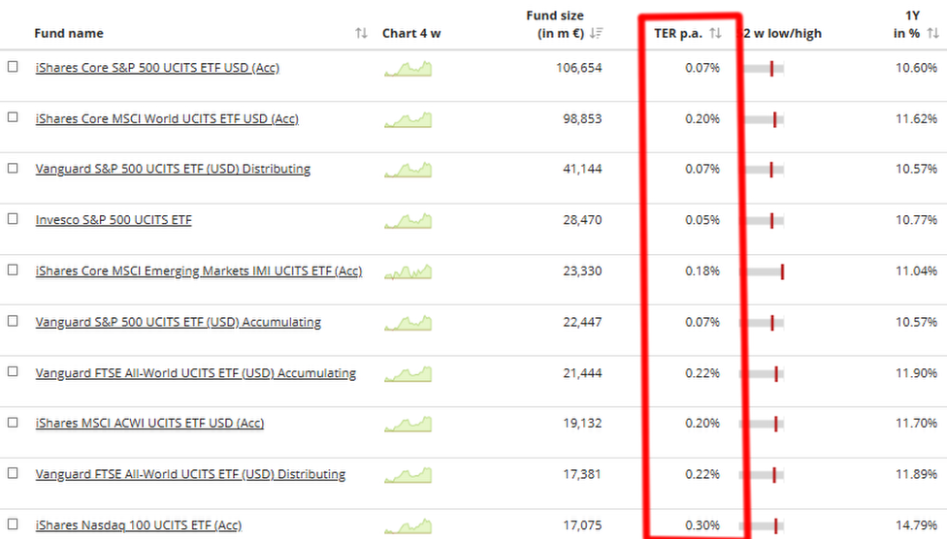Open iShares Nasdaq 100 UCITS ETF link
This screenshot has width=947, height=539.
(x=139, y=525)
